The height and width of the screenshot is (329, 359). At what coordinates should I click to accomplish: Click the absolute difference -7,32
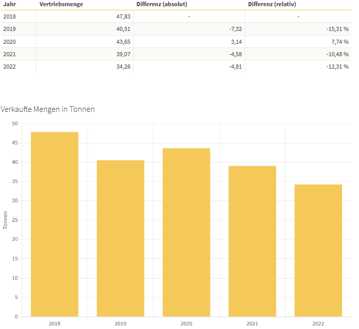[236, 29]
